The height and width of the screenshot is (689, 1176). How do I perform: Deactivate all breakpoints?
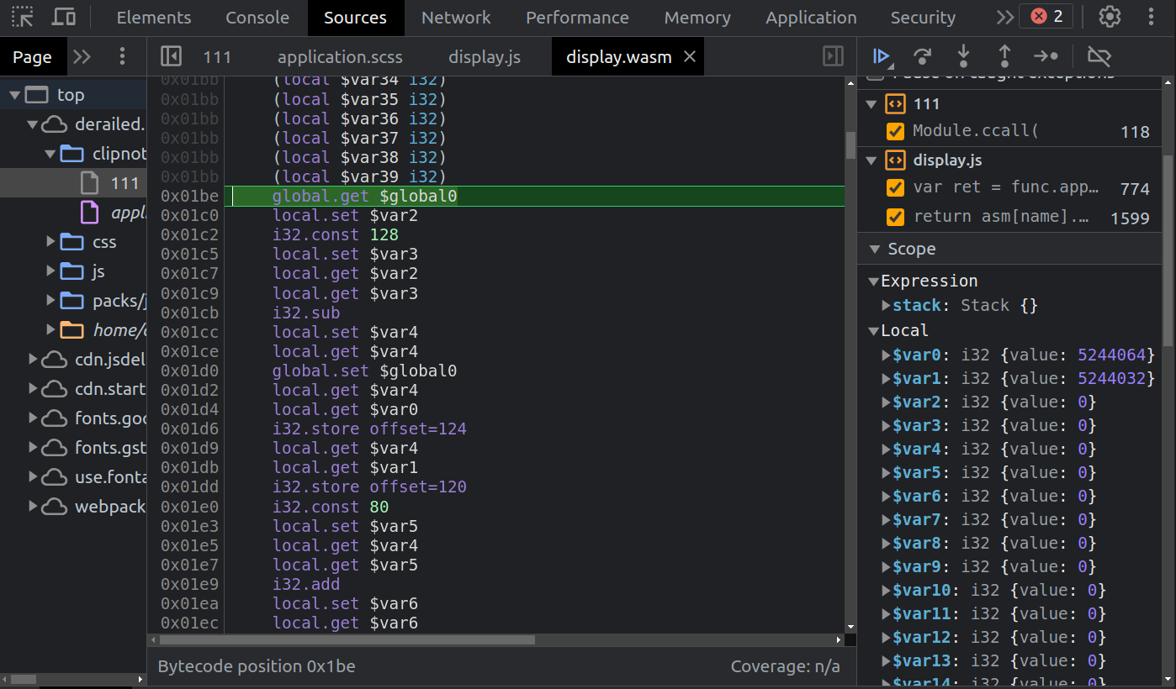(1099, 57)
